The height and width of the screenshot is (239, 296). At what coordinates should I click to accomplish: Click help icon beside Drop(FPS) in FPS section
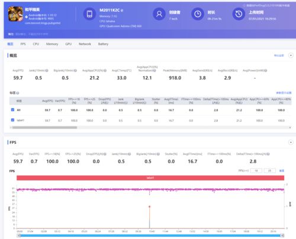(x=105, y=154)
